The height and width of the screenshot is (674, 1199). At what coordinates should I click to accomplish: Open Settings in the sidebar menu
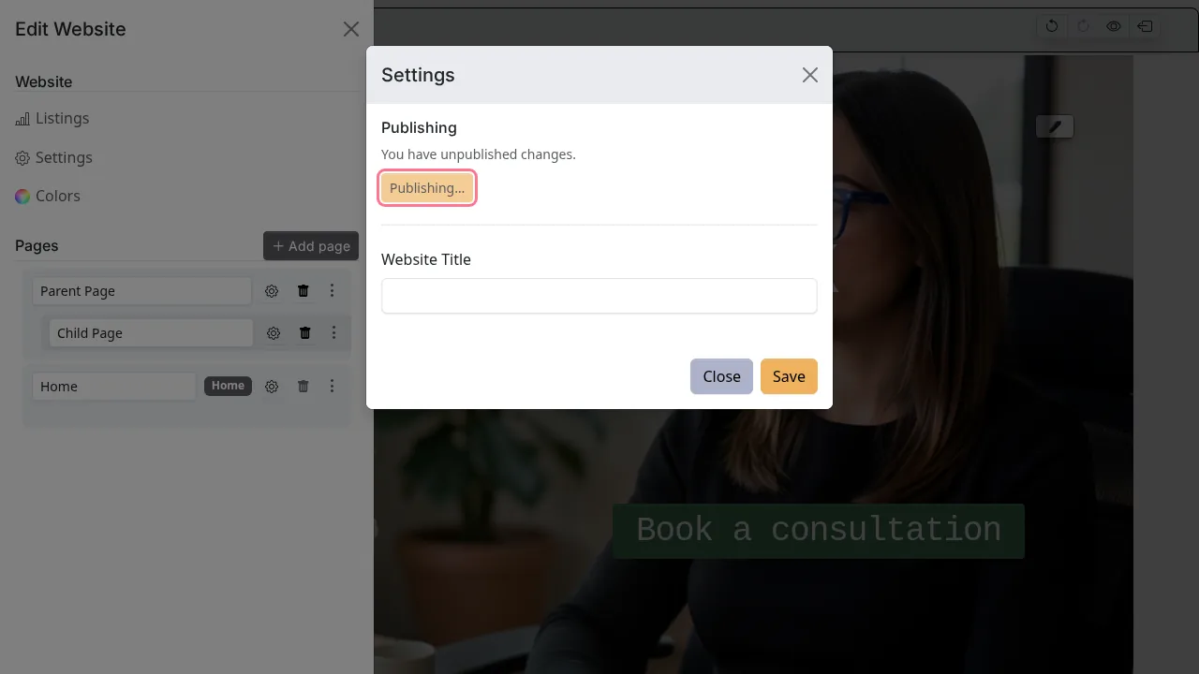click(54, 157)
